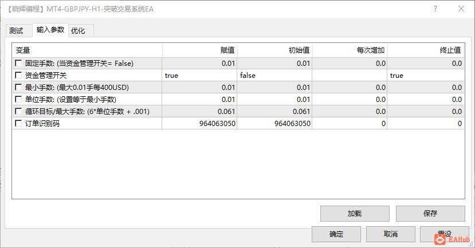Viewport: 475px width, 248px height.
Task: Enable 循环目标/最大手数 checkbox
Action: [x=18, y=112]
